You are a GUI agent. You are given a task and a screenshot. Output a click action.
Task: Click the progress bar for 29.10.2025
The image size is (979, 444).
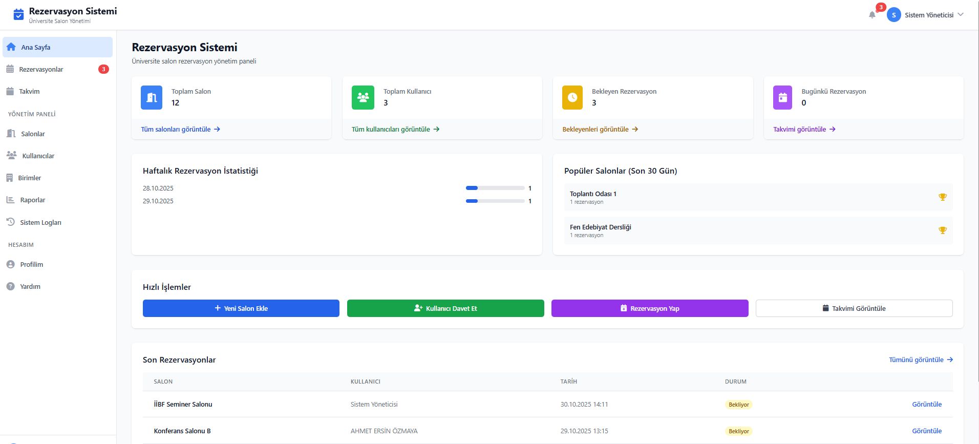point(495,201)
